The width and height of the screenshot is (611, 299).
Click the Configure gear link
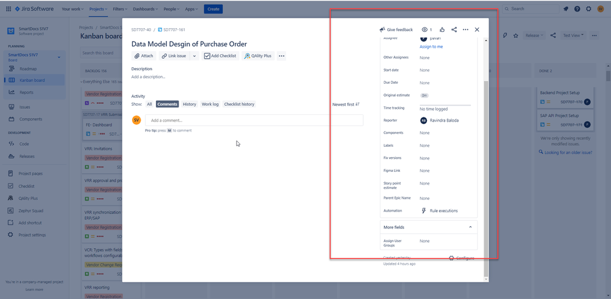[462, 258]
